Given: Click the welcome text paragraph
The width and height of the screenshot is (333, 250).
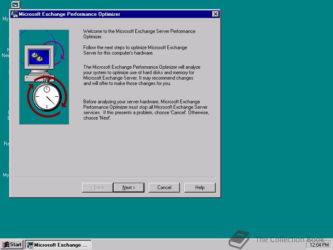Looking at the screenshot, I should (x=139, y=34).
